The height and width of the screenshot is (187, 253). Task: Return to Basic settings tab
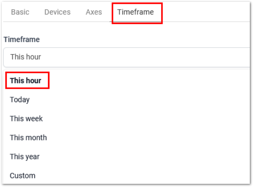tap(20, 12)
